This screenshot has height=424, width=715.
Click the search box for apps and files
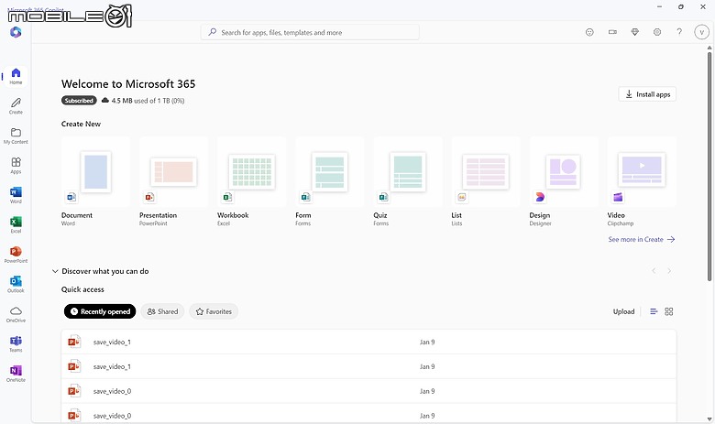pyautogui.click(x=310, y=32)
